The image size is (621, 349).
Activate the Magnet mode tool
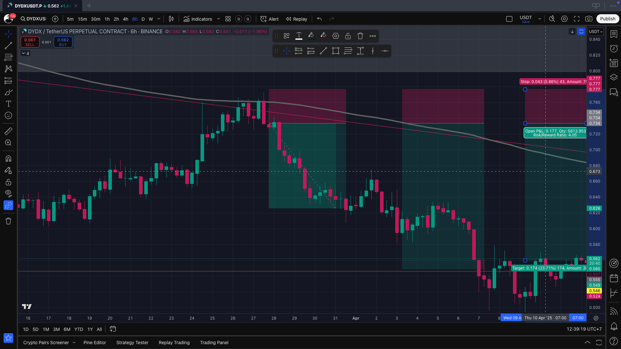[x=8, y=159]
